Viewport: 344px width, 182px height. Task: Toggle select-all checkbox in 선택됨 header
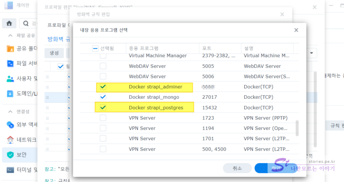[95, 48]
